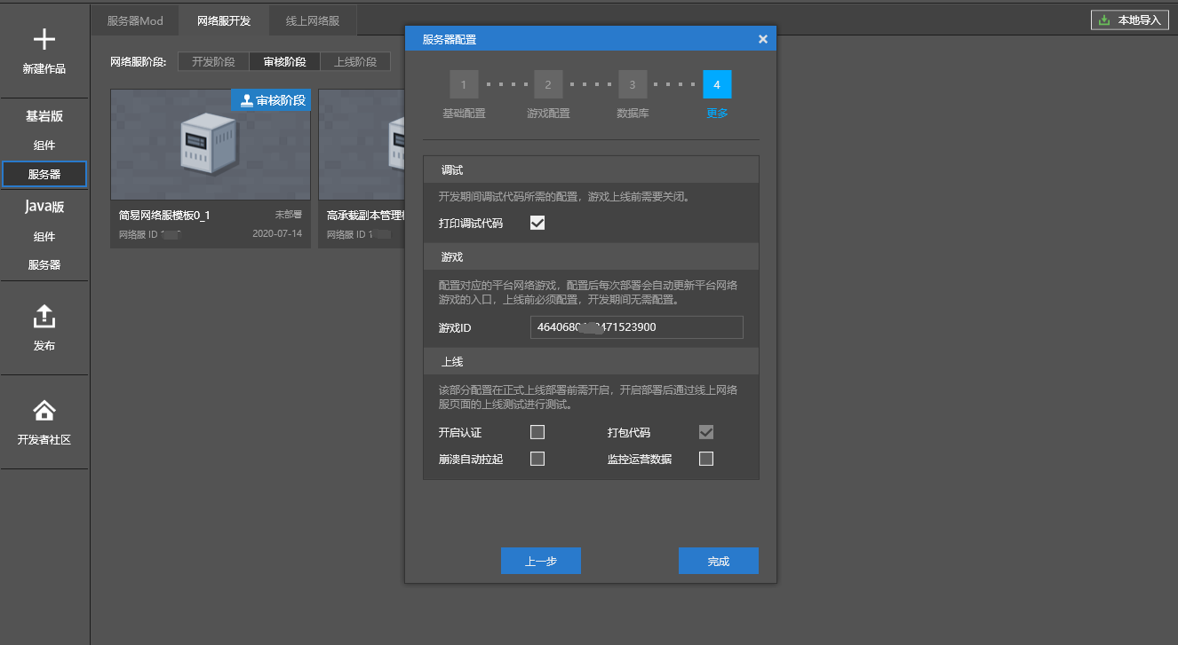
Task: Open 服务器 under 基岩版
Action: (44, 175)
